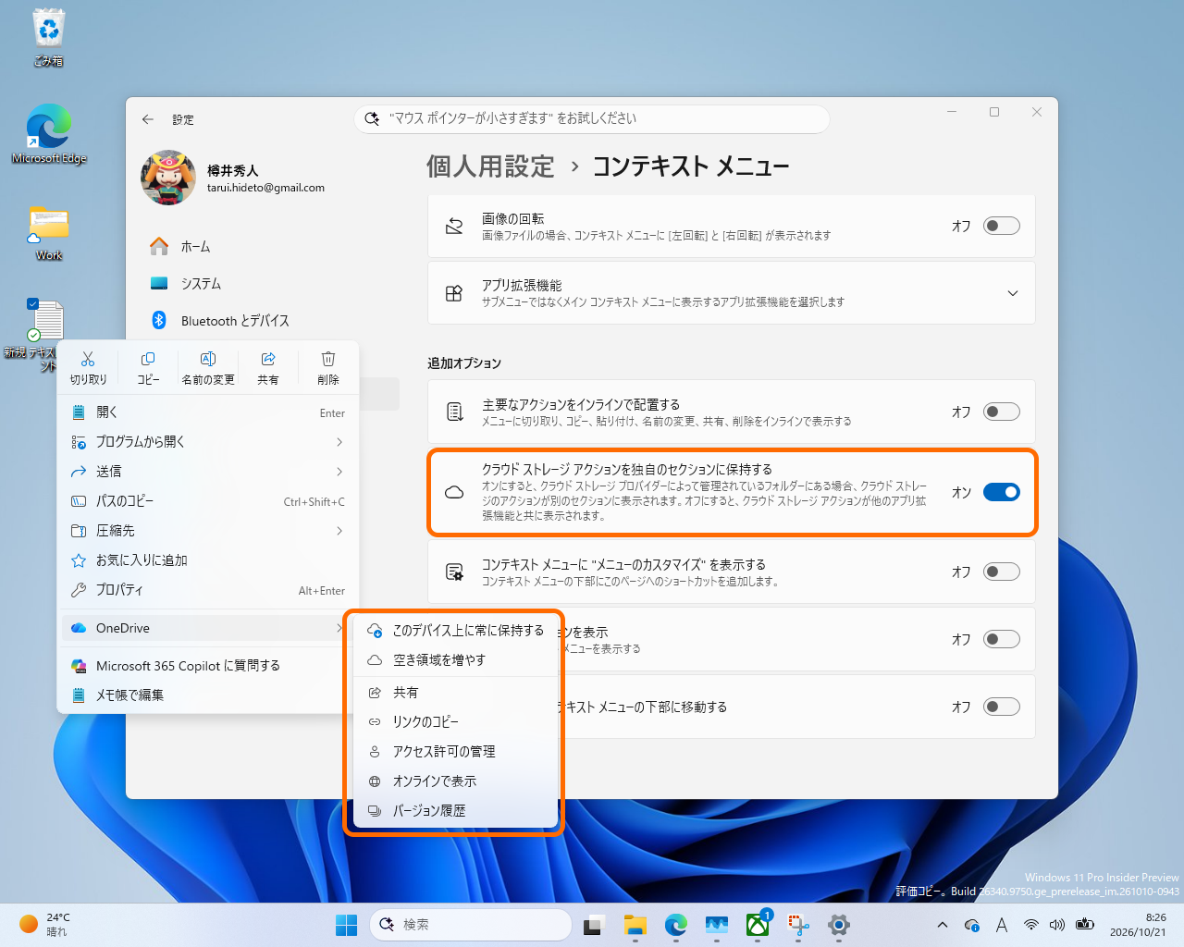Turn off クラウド ストレージ アクション toggle
This screenshot has height=947, width=1184.
(x=1002, y=492)
